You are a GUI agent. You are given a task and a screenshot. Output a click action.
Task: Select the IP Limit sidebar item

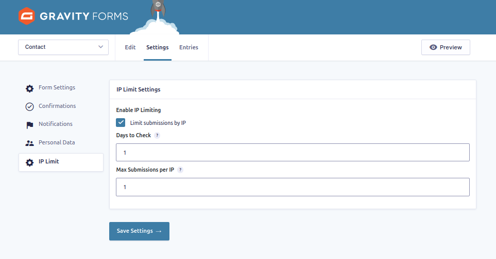point(61,162)
